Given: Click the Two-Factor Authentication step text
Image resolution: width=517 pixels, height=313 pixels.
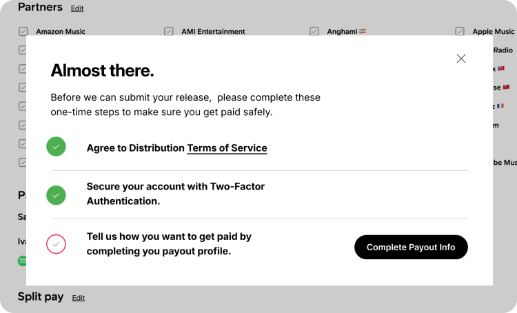Looking at the screenshot, I should (x=175, y=194).
